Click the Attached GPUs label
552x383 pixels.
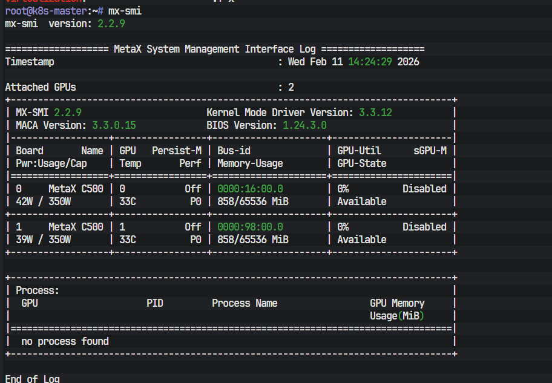point(41,87)
